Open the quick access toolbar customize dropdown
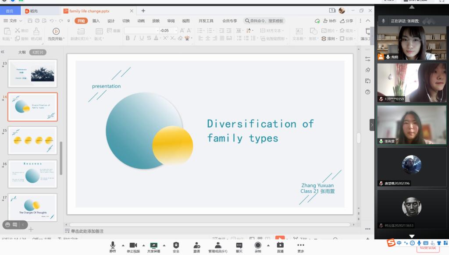Screen dimensions: 449x255 coord(69,21)
